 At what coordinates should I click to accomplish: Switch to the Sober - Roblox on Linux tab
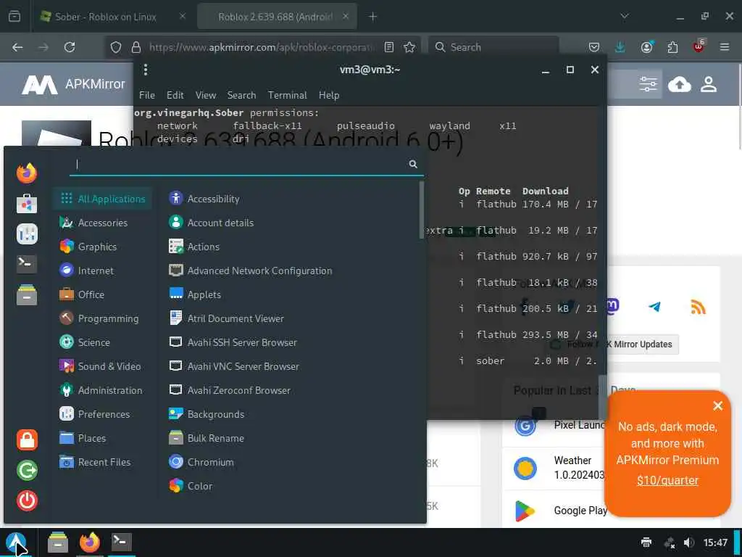[x=114, y=17]
